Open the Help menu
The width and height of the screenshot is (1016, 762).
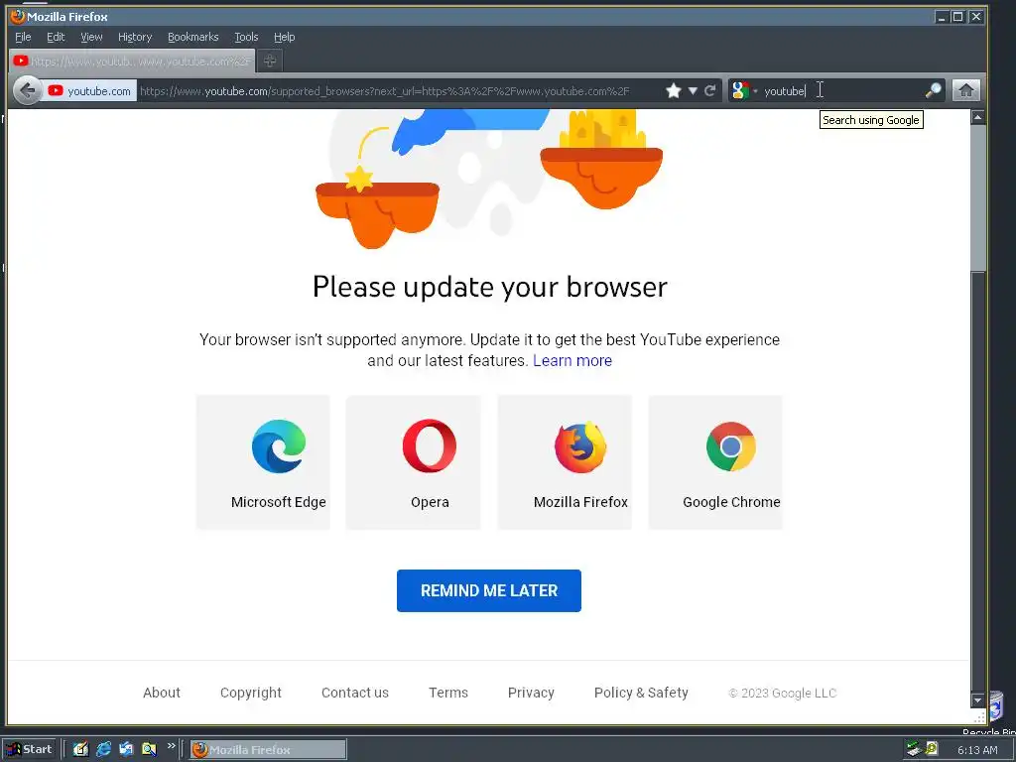pos(284,37)
